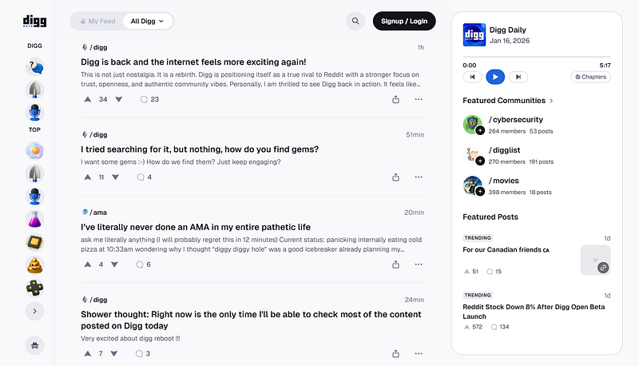
Task: Upvote the 'Digg is back' post
Action: tap(88, 99)
